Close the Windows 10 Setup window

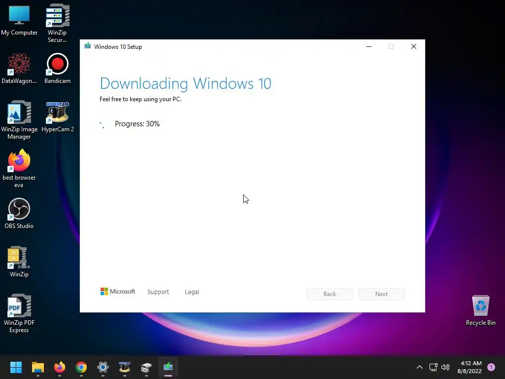(x=414, y=47)
